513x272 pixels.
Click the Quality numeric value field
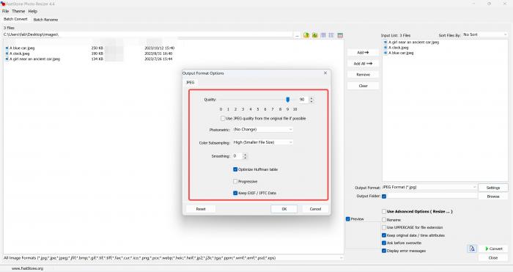pyautogui.click(x=303, y=100)
